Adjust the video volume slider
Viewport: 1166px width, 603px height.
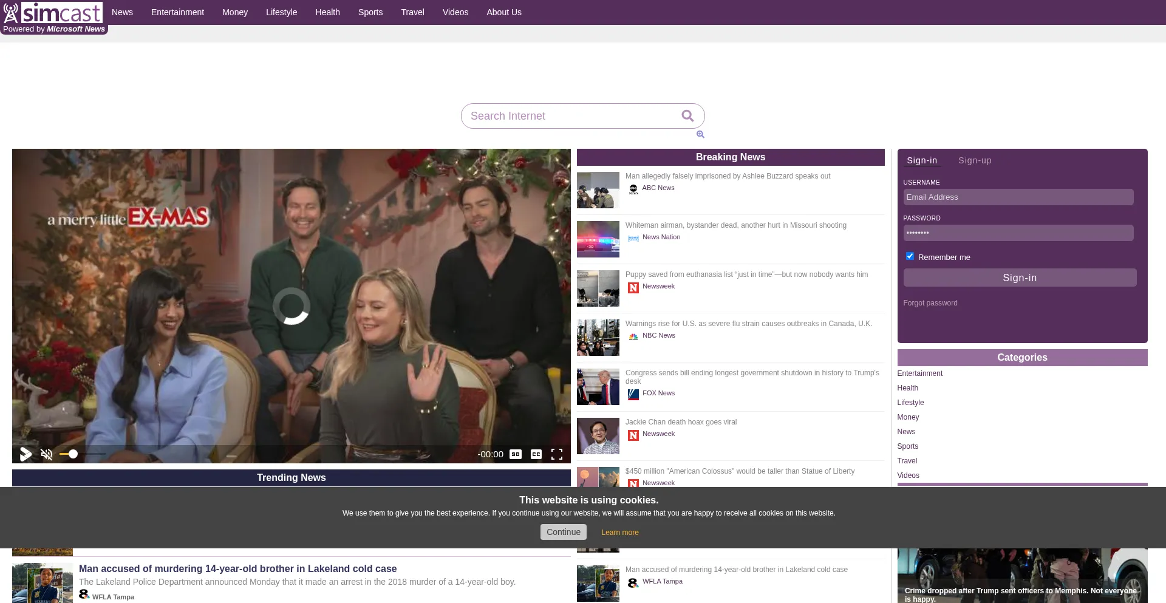point(73,454)
